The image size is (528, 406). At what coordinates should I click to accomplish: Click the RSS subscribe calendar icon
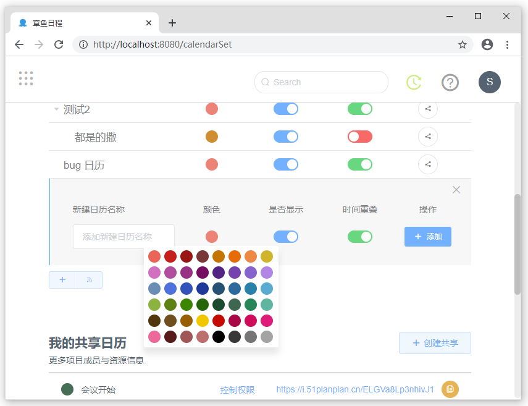point(89,280)
